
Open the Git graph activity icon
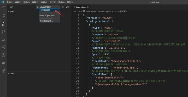3,55
